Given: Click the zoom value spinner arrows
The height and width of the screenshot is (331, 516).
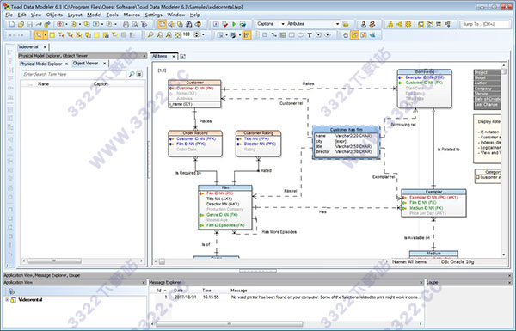Looking at the screenshot, I should [x=197, y=34].
